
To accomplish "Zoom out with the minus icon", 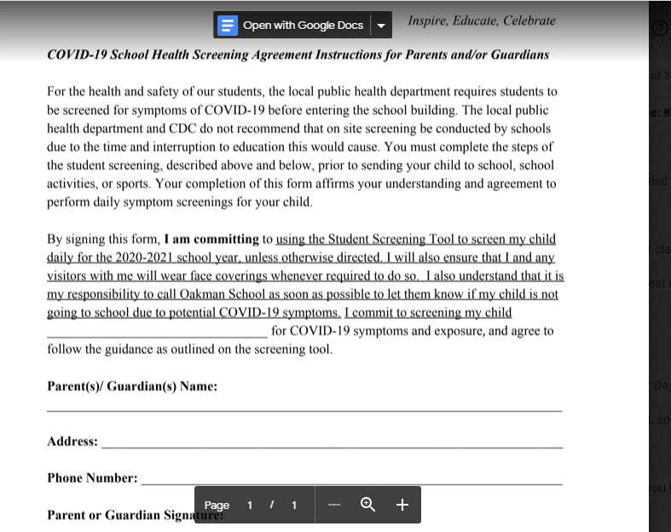I will pos(333,505).
